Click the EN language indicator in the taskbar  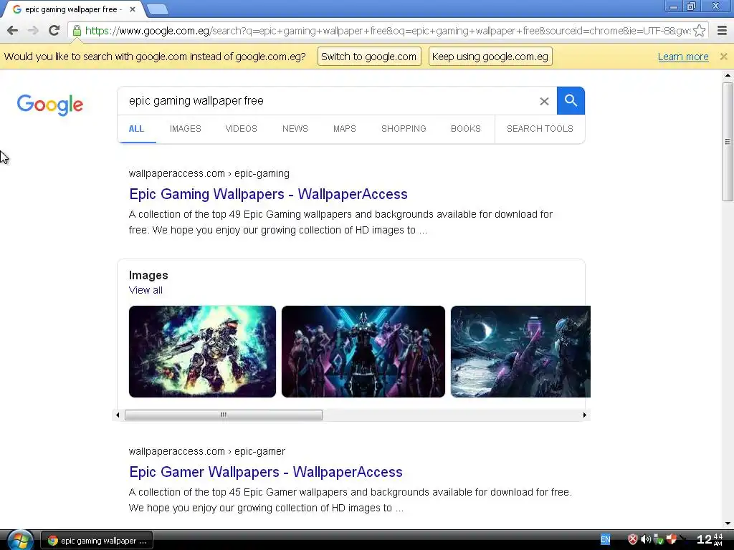pos(605,540)
